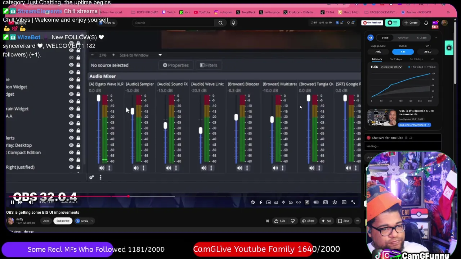Open Elgato Wave XLR channel options menu
This screenshot has height=259, width=461.
(109, 168)
